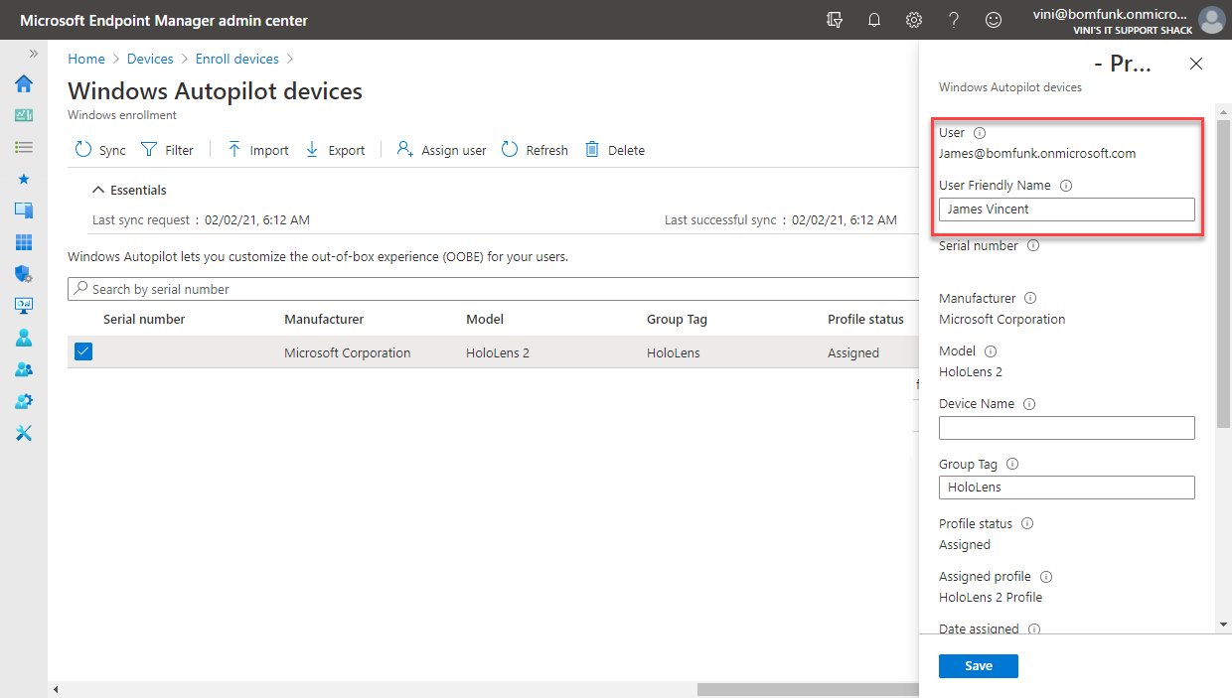Open account avatar in header
1232x698 pixels.
tap(1211, 20)
